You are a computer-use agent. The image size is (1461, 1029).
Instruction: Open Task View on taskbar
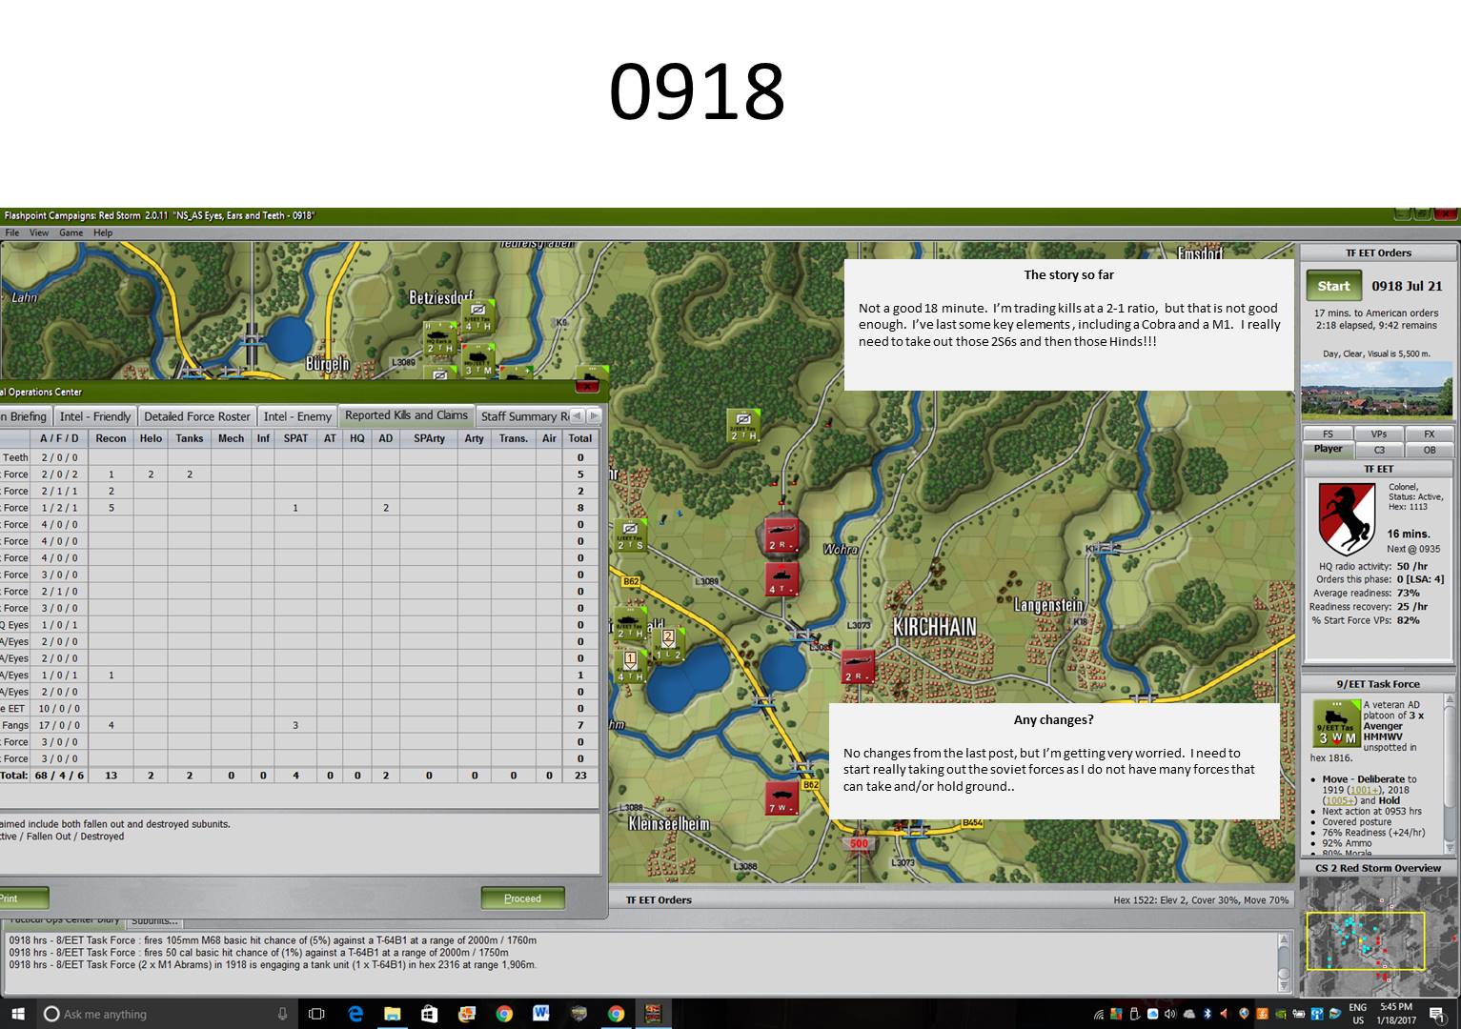pos(317,1014)
